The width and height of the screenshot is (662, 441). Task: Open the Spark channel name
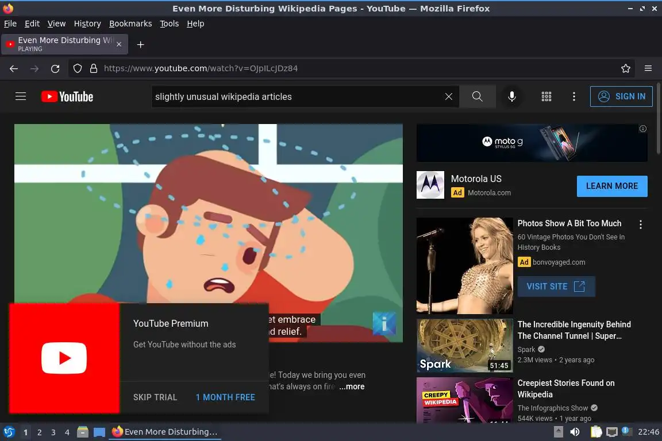pyautogui.click(x=526, y=350)
